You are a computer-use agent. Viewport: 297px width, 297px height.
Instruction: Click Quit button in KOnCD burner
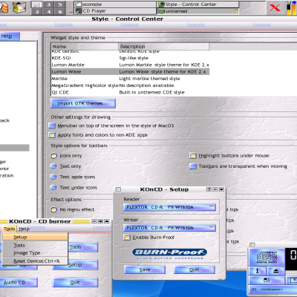[75, 282]
